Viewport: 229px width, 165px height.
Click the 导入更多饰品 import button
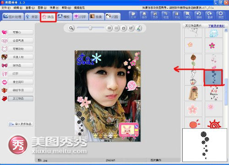pos(21,124)
